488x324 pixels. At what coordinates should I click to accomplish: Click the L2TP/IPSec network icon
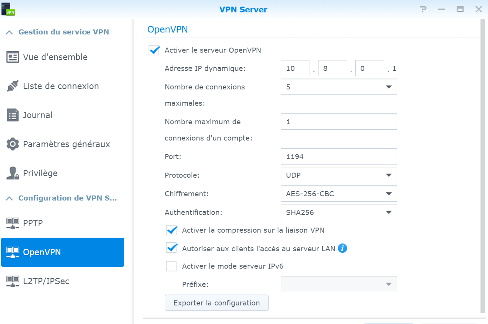[x=13, y=281]
